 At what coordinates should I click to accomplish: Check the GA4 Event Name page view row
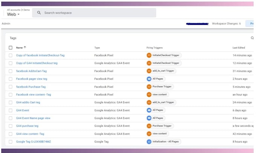coord(11,118)
